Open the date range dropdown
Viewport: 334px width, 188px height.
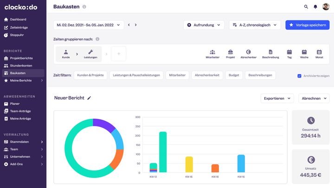[x=89, y=25]
